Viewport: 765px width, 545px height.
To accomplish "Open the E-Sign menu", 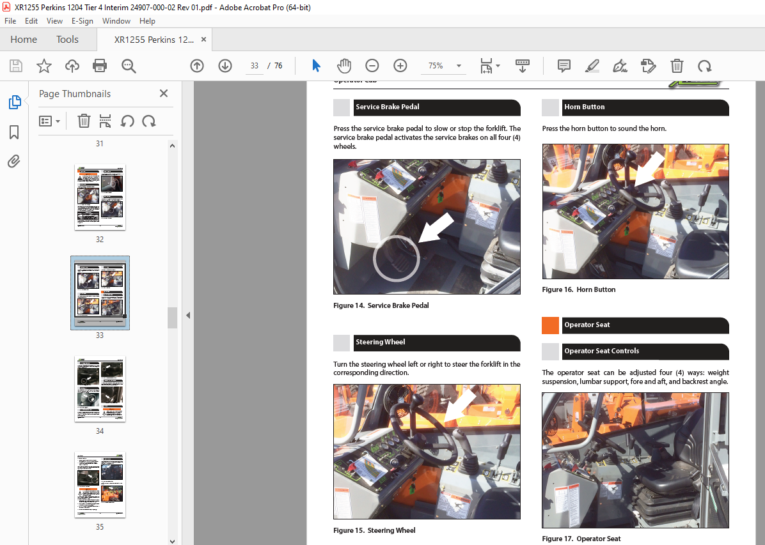I will (x=83, y=21).
